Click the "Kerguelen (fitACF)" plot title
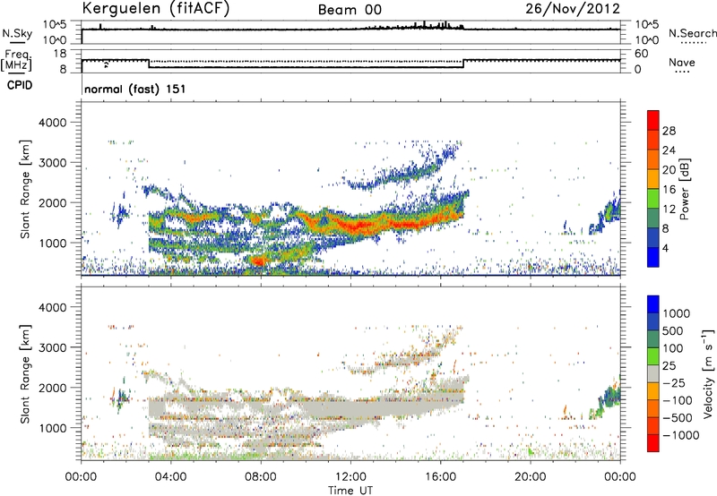 [x=155, y=9]
